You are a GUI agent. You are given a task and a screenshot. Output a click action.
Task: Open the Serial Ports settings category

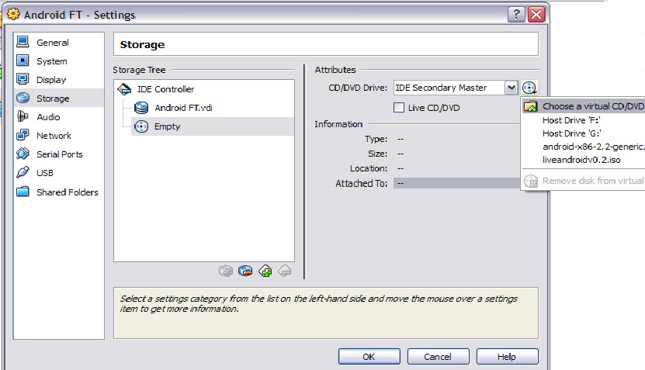58,154
